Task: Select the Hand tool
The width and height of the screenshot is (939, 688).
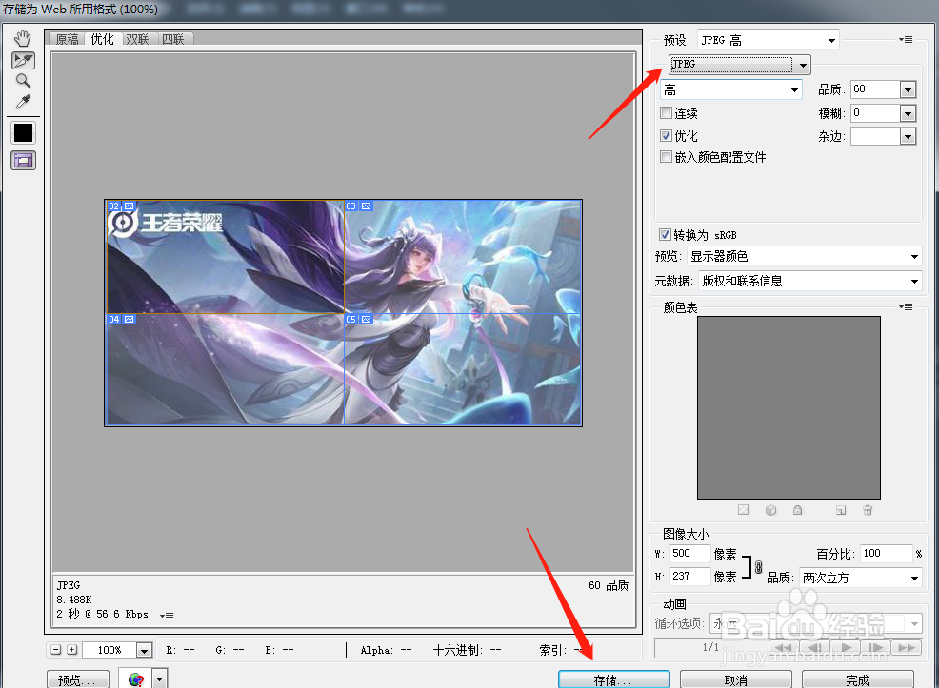Action: coord(23,39)
